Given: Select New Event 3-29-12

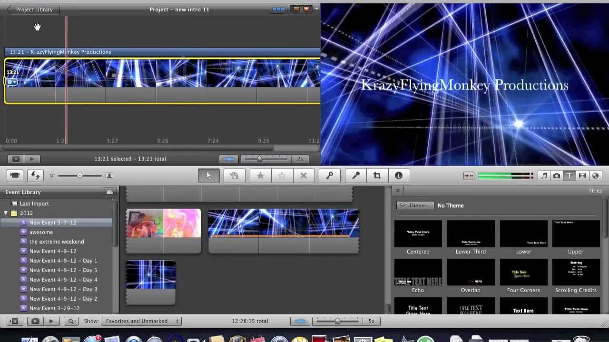Looking at the screenshot, I should click(54, 308).
